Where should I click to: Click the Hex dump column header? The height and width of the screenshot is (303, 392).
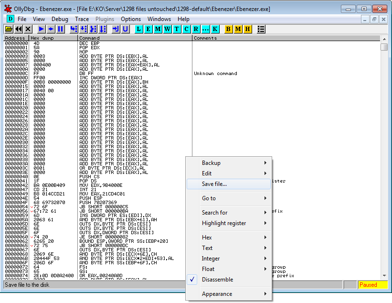pyautogui.click(x=53, y=38)
